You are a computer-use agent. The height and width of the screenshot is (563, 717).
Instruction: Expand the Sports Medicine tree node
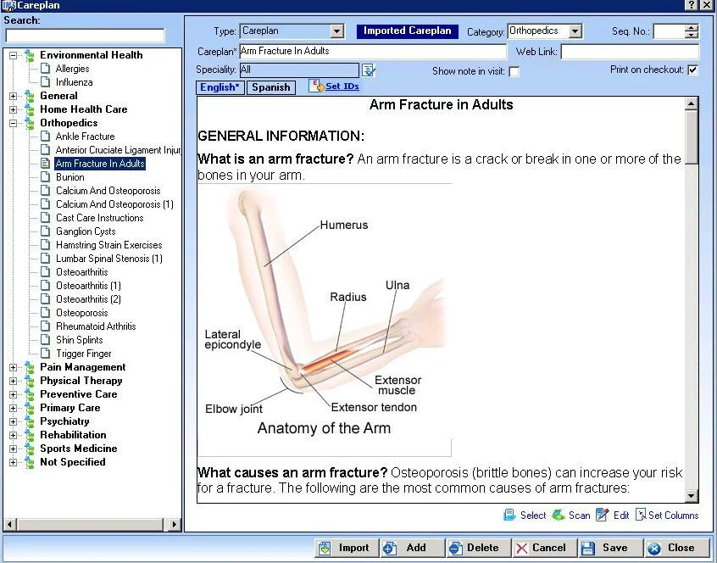(14, 449)
